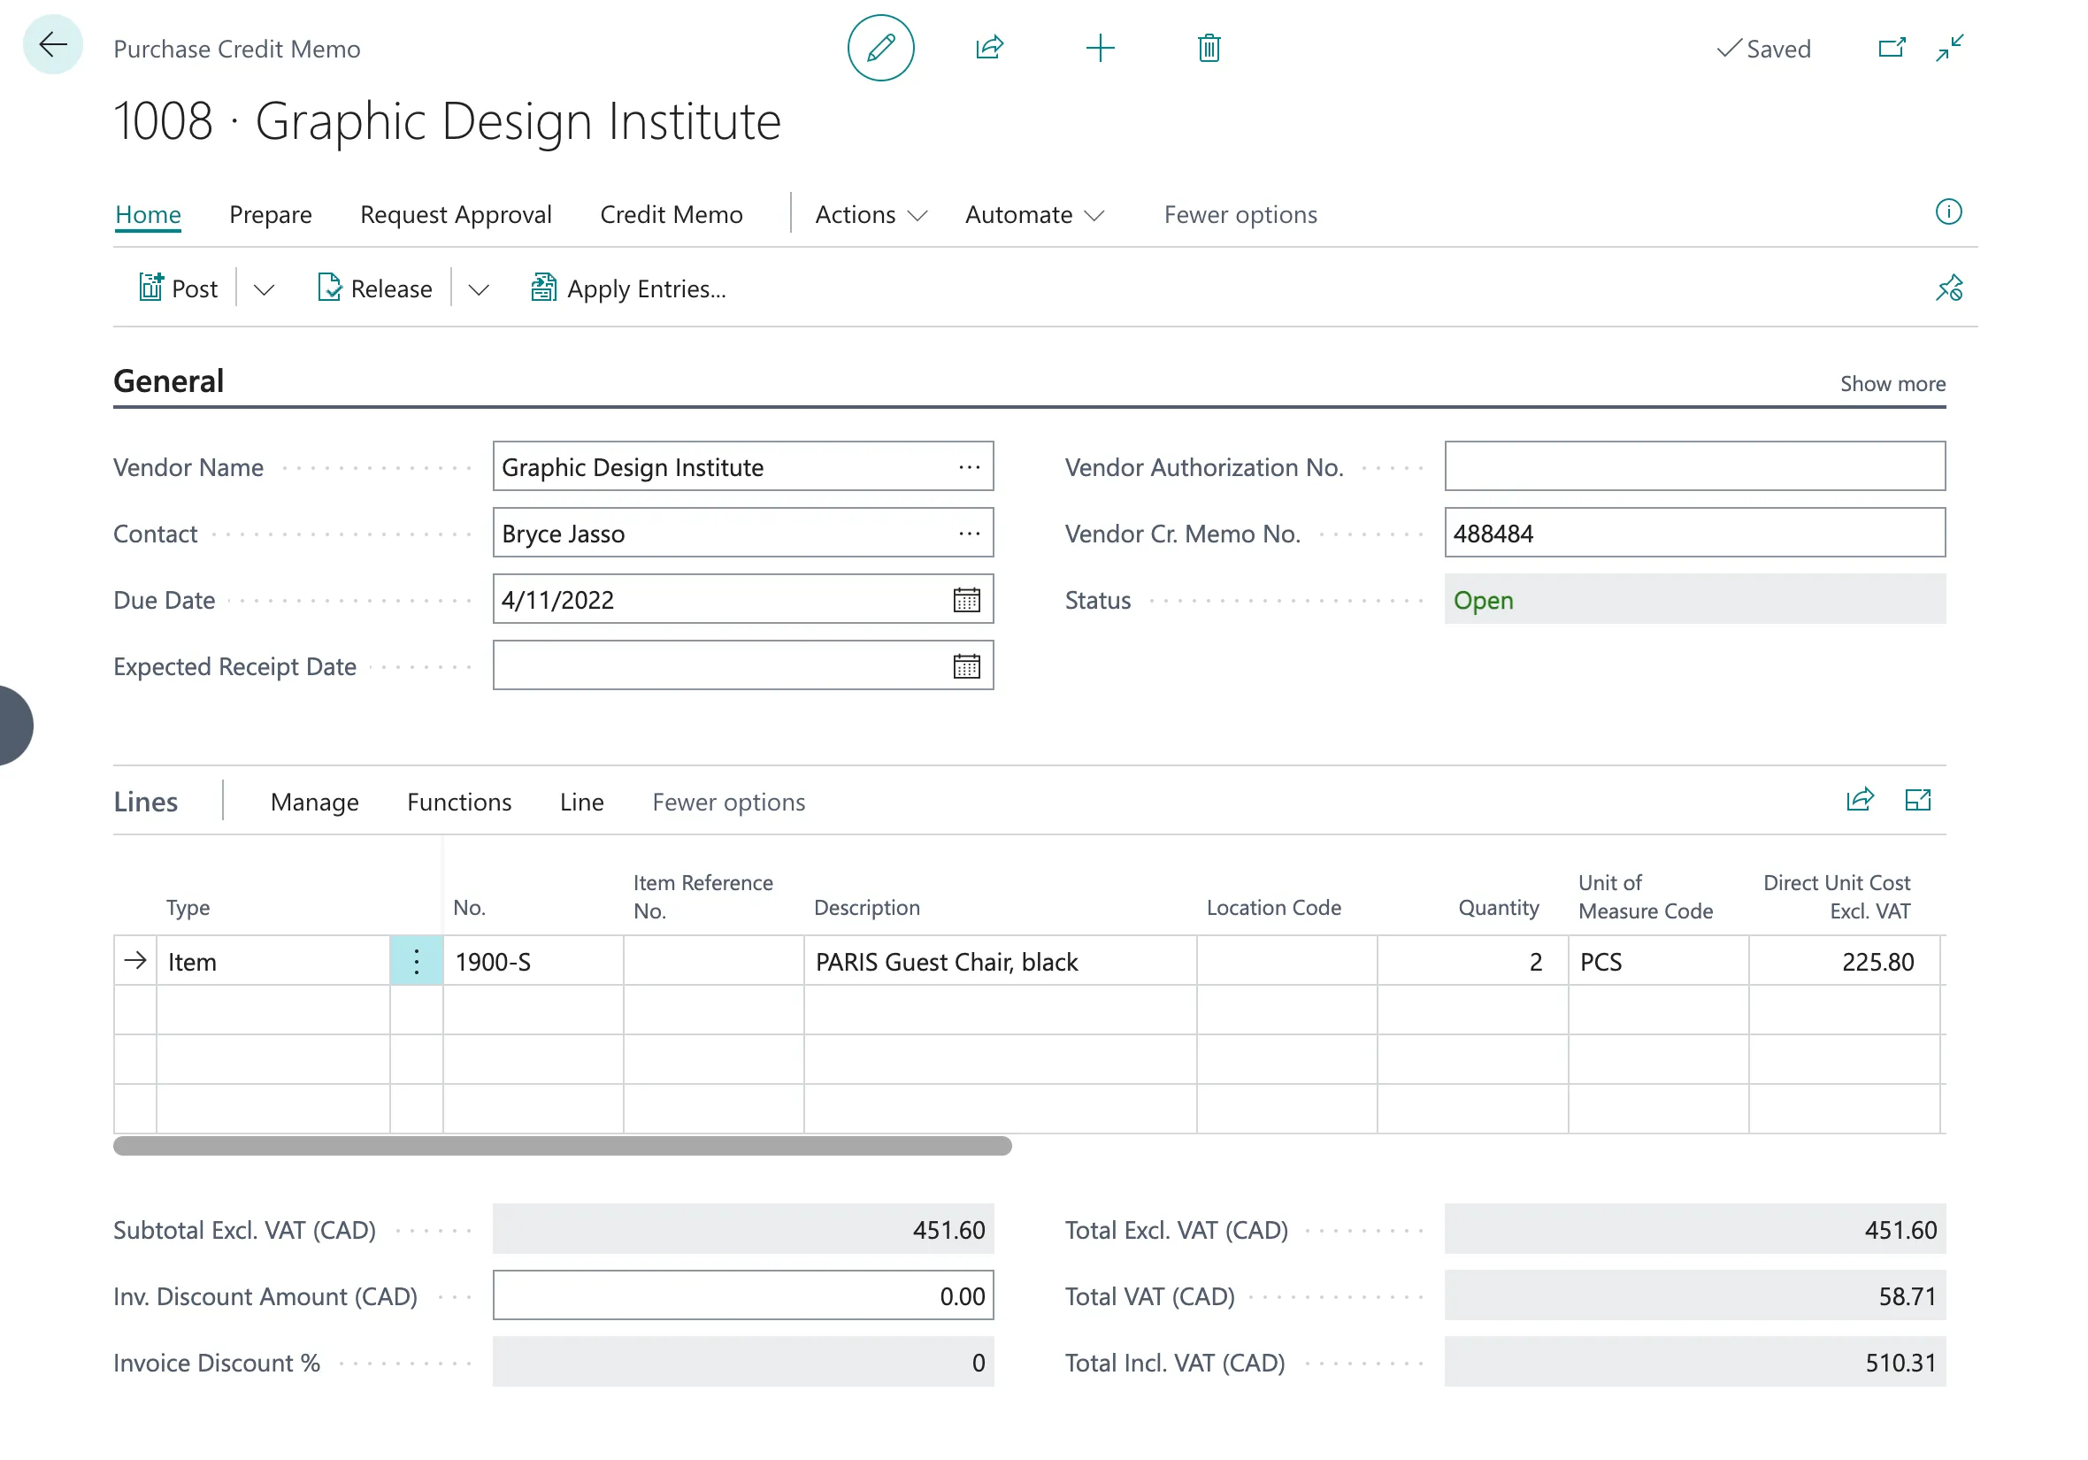Click the Status value Open
Viewport: 2088px width, 1460px height.
tap(1695, 599)
